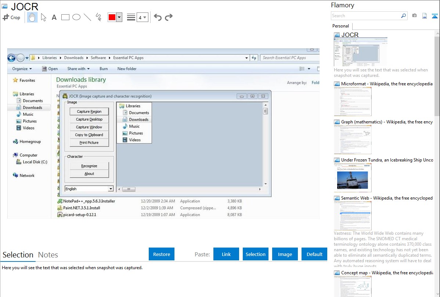Click the About button in JOCR
The height and width of the screenshot is (297, 440).
[x=89, y=174]
